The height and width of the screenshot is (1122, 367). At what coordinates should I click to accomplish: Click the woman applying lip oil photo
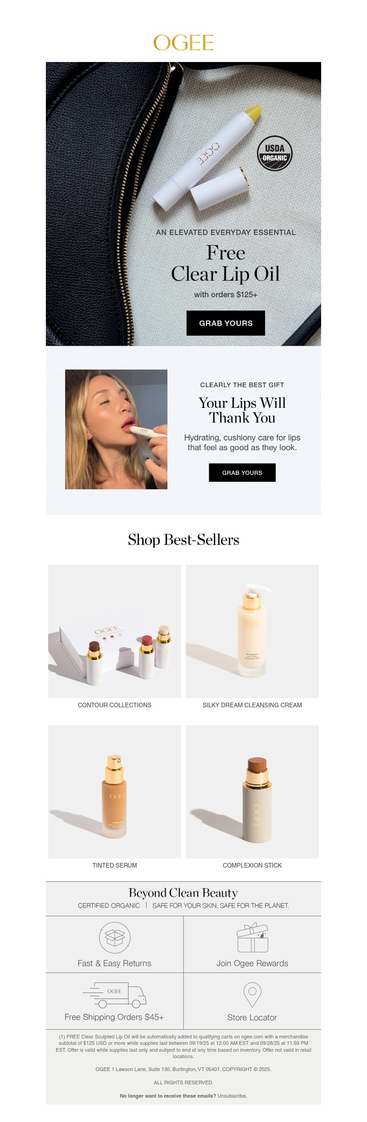click(116, 429)
